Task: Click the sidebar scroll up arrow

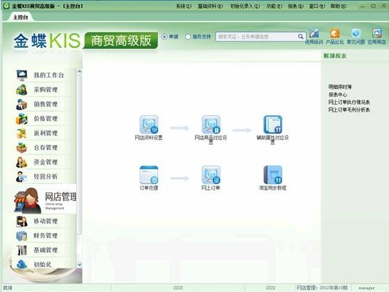Action: 79,71
